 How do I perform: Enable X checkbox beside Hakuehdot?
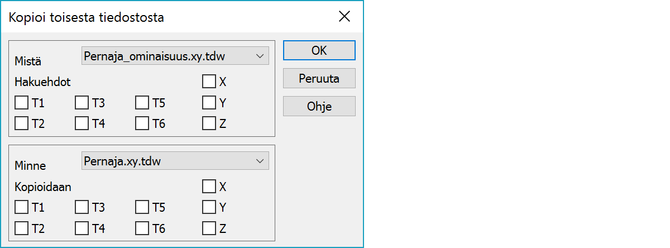(x=209, y=82)
